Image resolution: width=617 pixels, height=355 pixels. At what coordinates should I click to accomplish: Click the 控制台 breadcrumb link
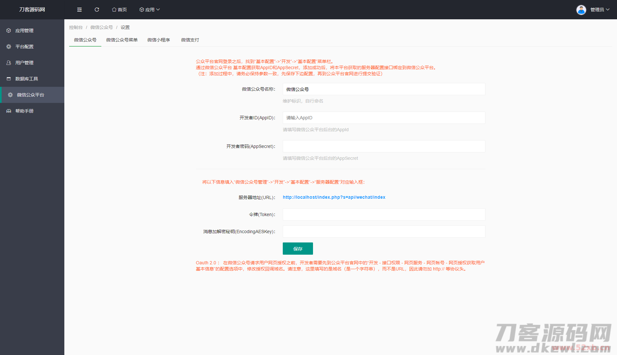[76, 27]
